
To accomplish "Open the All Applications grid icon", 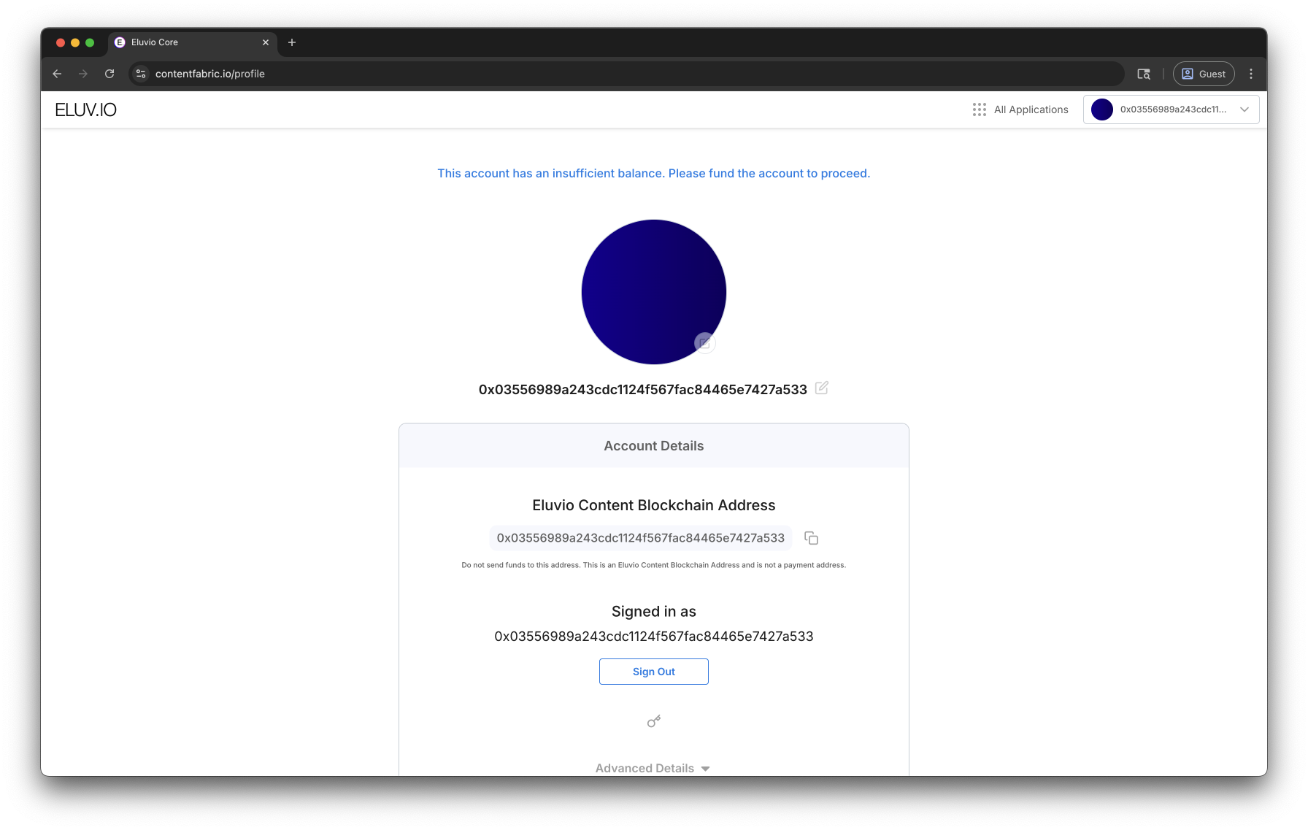I will tap(980, 109).
